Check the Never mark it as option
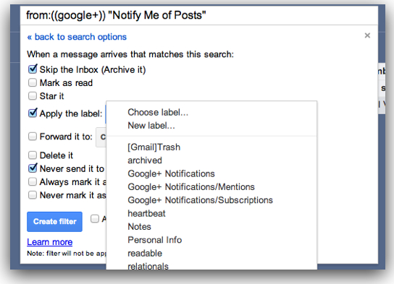 (x=33, y=195)
